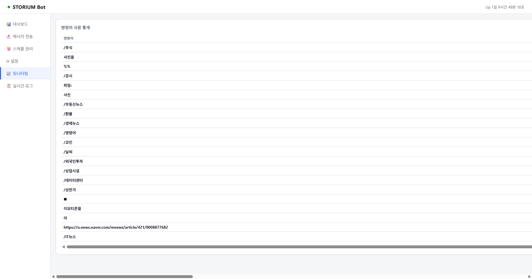Click the page's bottom right scroll arrow

[x=529, y=276]
